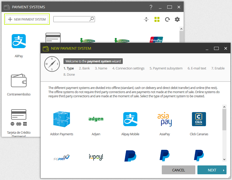This screenshot has height=180, width=232.
Task: Open help question mark in Payment Systems window
Action: [151, 7]
